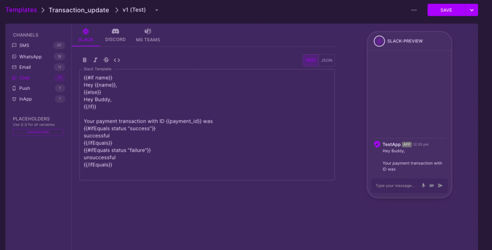Click the SMS channel icon
Image resolution: width=492 pixels, height=250 pixels.
pyautogui.click(x=14, y=45)
